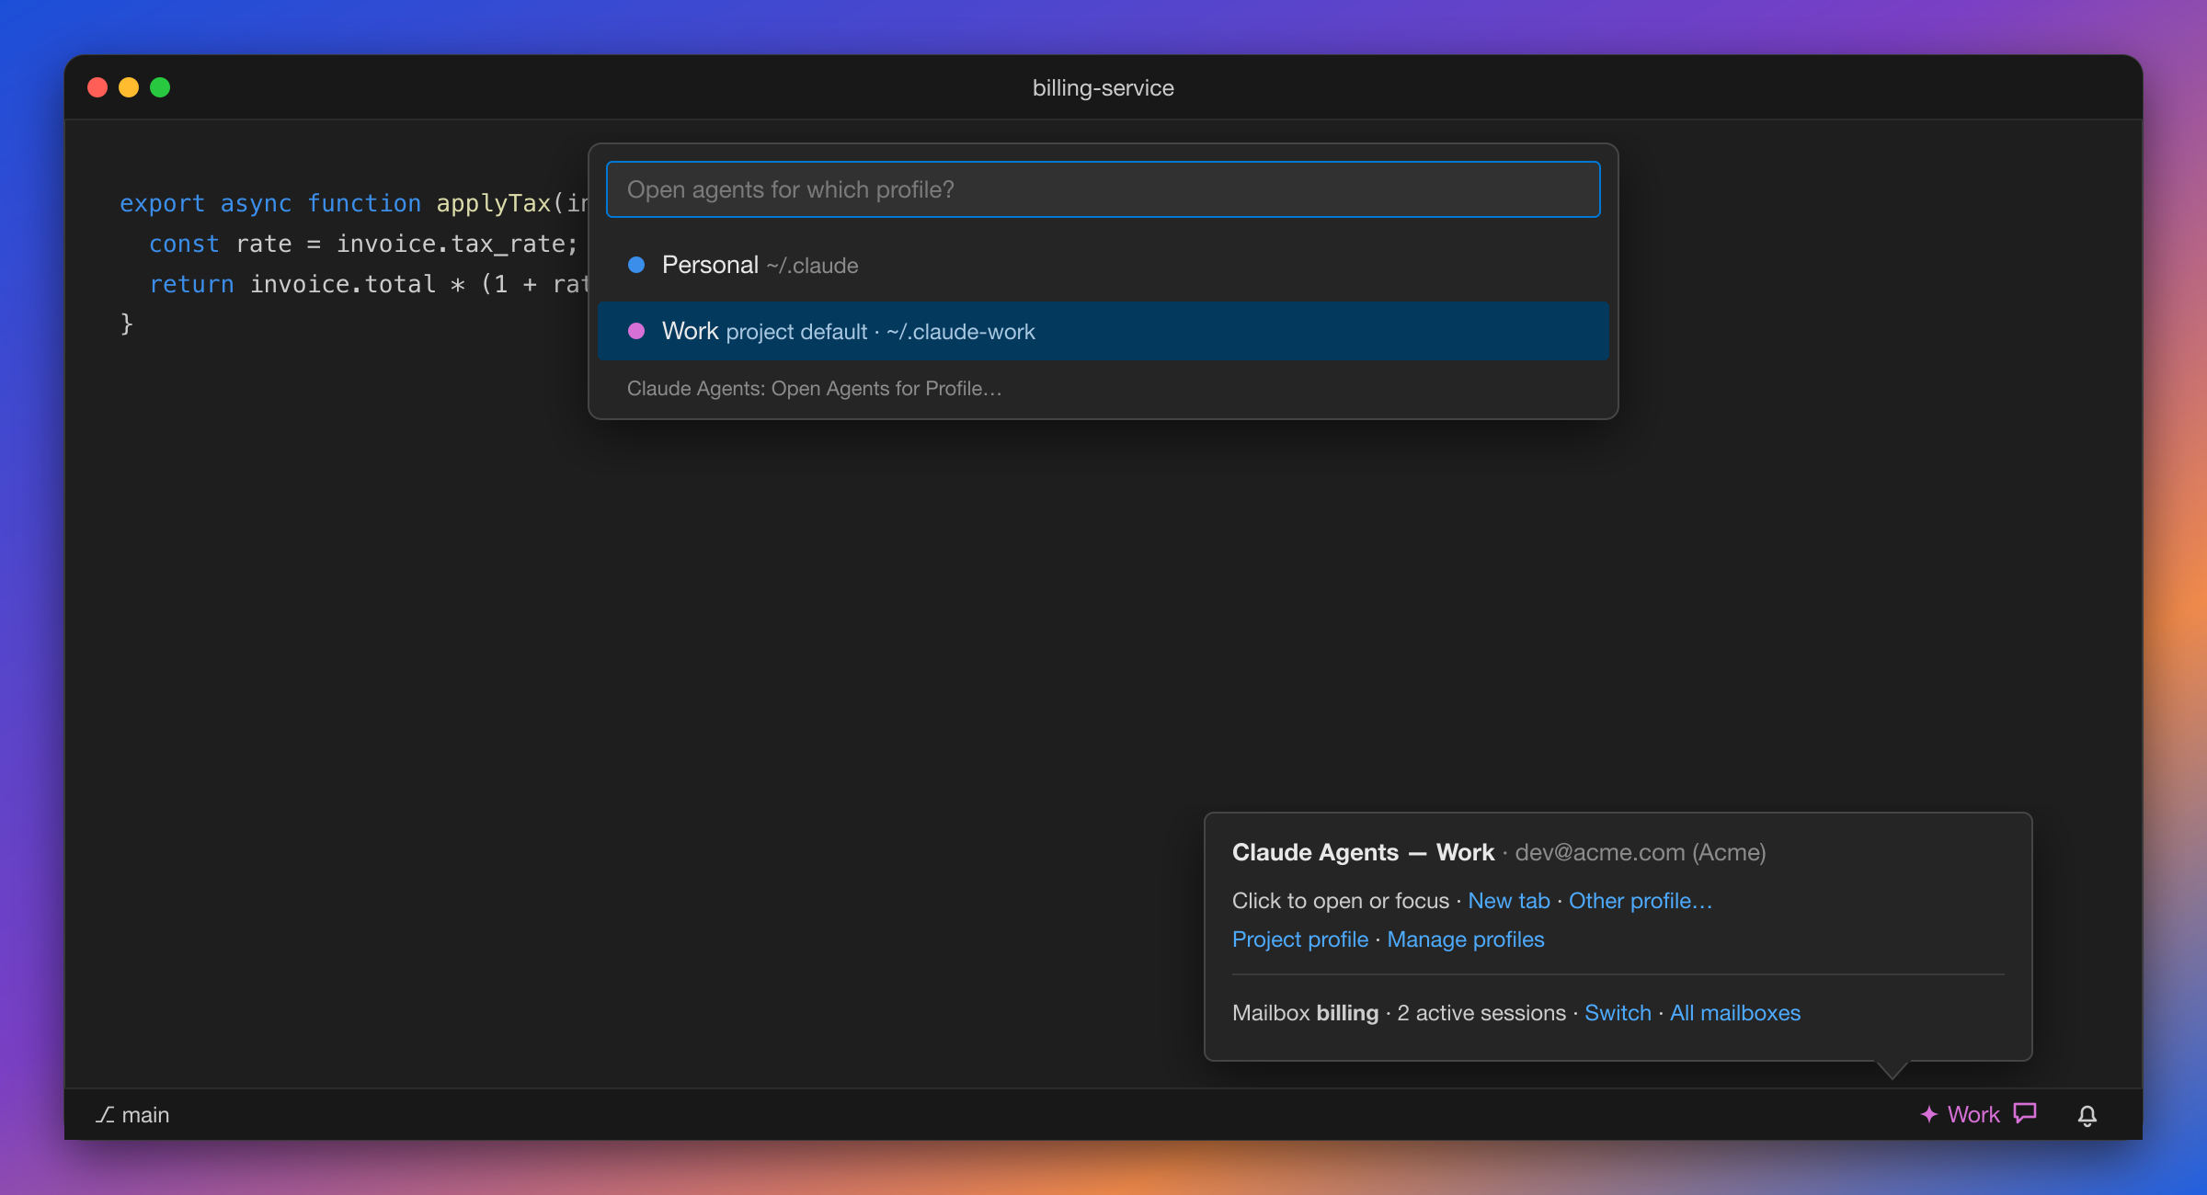
Task: Close the window with red button
Action: (x=97, y=87)
